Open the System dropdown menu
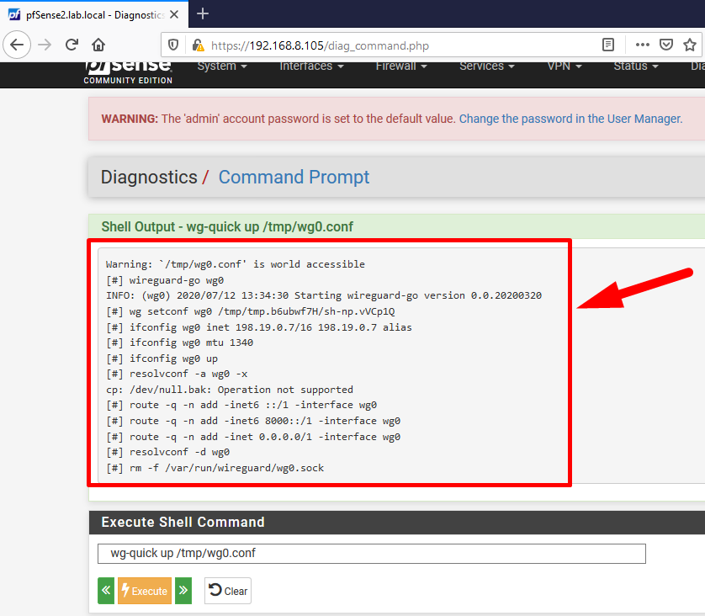Screen dimensions: 705x616 click(x=222, y=66)
